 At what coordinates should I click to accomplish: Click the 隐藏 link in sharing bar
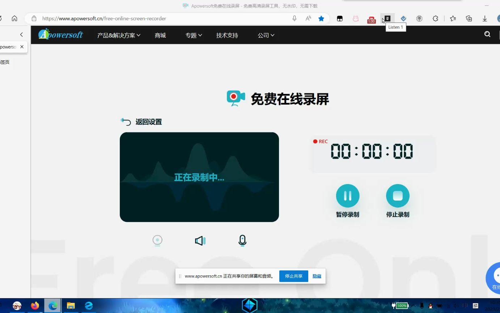click(317, 276)
